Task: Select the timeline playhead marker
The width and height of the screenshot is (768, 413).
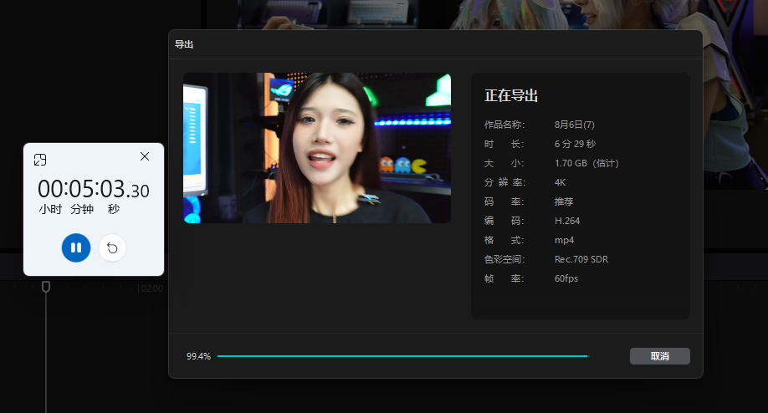Action: (x=45, y=287)
